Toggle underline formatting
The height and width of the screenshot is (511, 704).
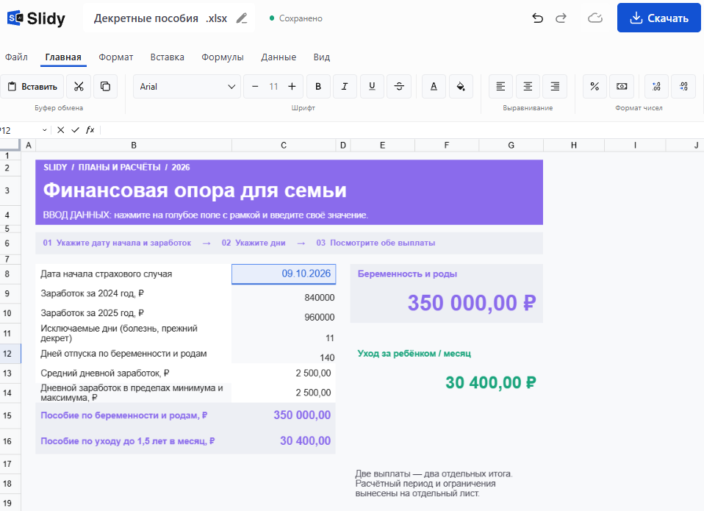pyautogui.click(x=372, y=87)
